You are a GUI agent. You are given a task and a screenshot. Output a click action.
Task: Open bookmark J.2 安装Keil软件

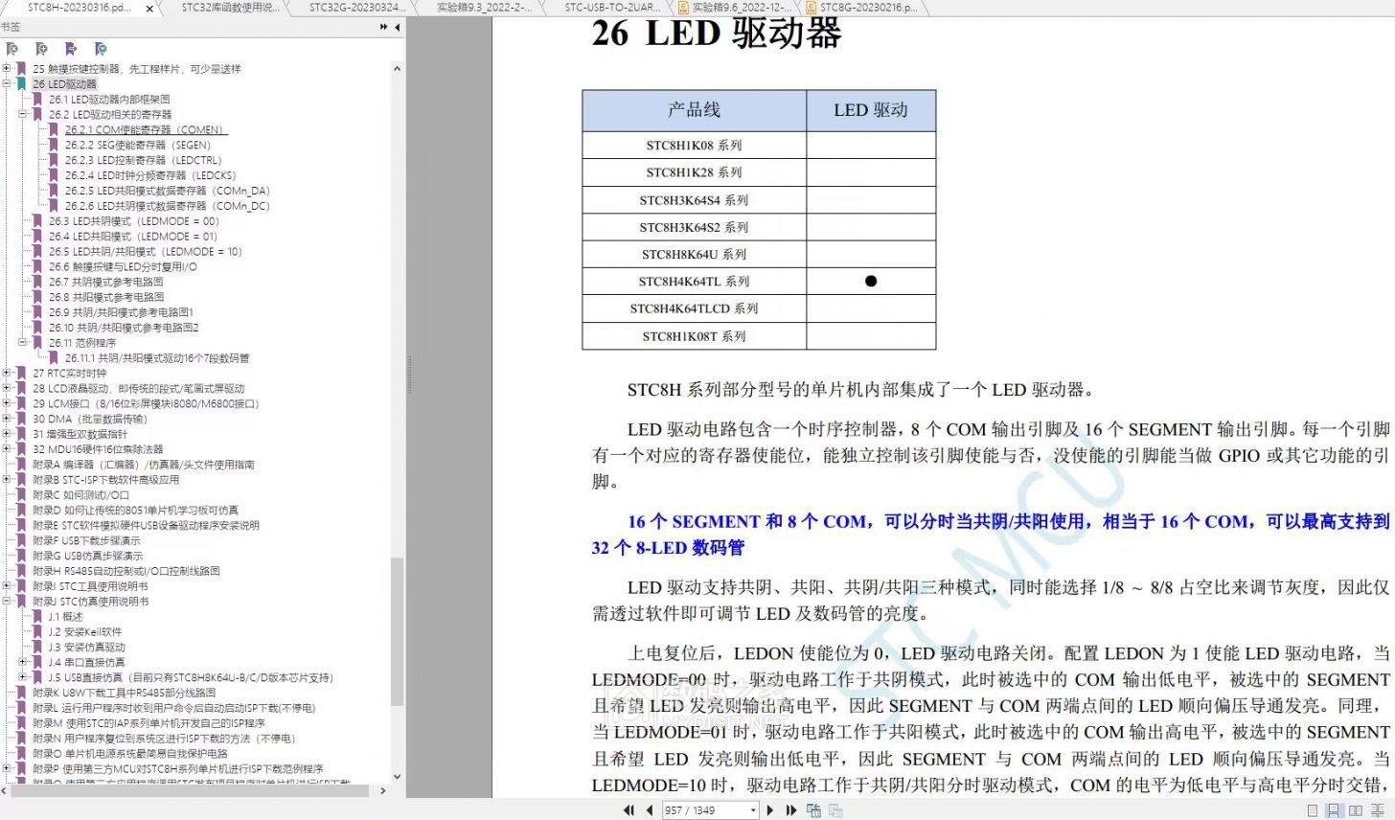tap(85, 631)
